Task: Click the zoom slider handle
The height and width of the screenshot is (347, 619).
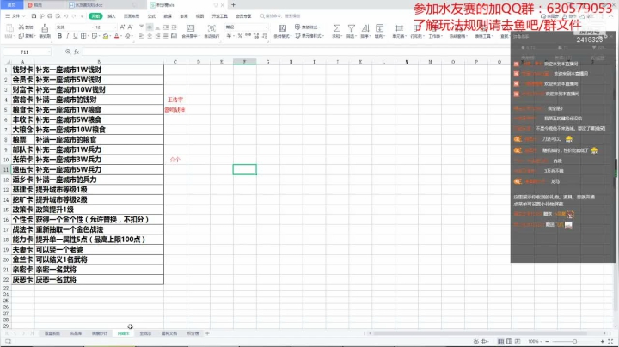Action: point(574,341)
